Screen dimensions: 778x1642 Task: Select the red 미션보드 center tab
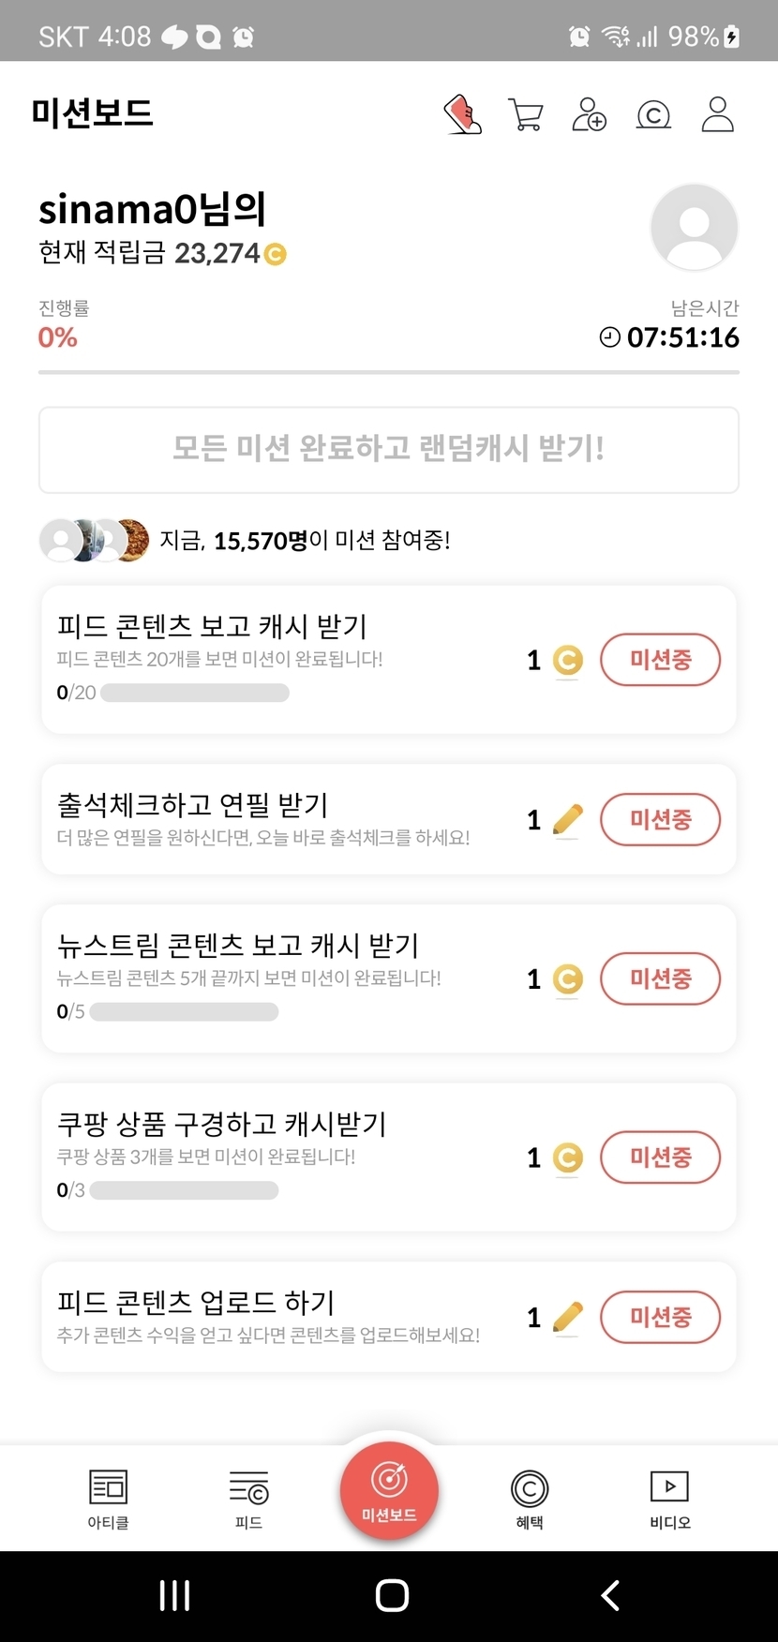point(389,1490)
